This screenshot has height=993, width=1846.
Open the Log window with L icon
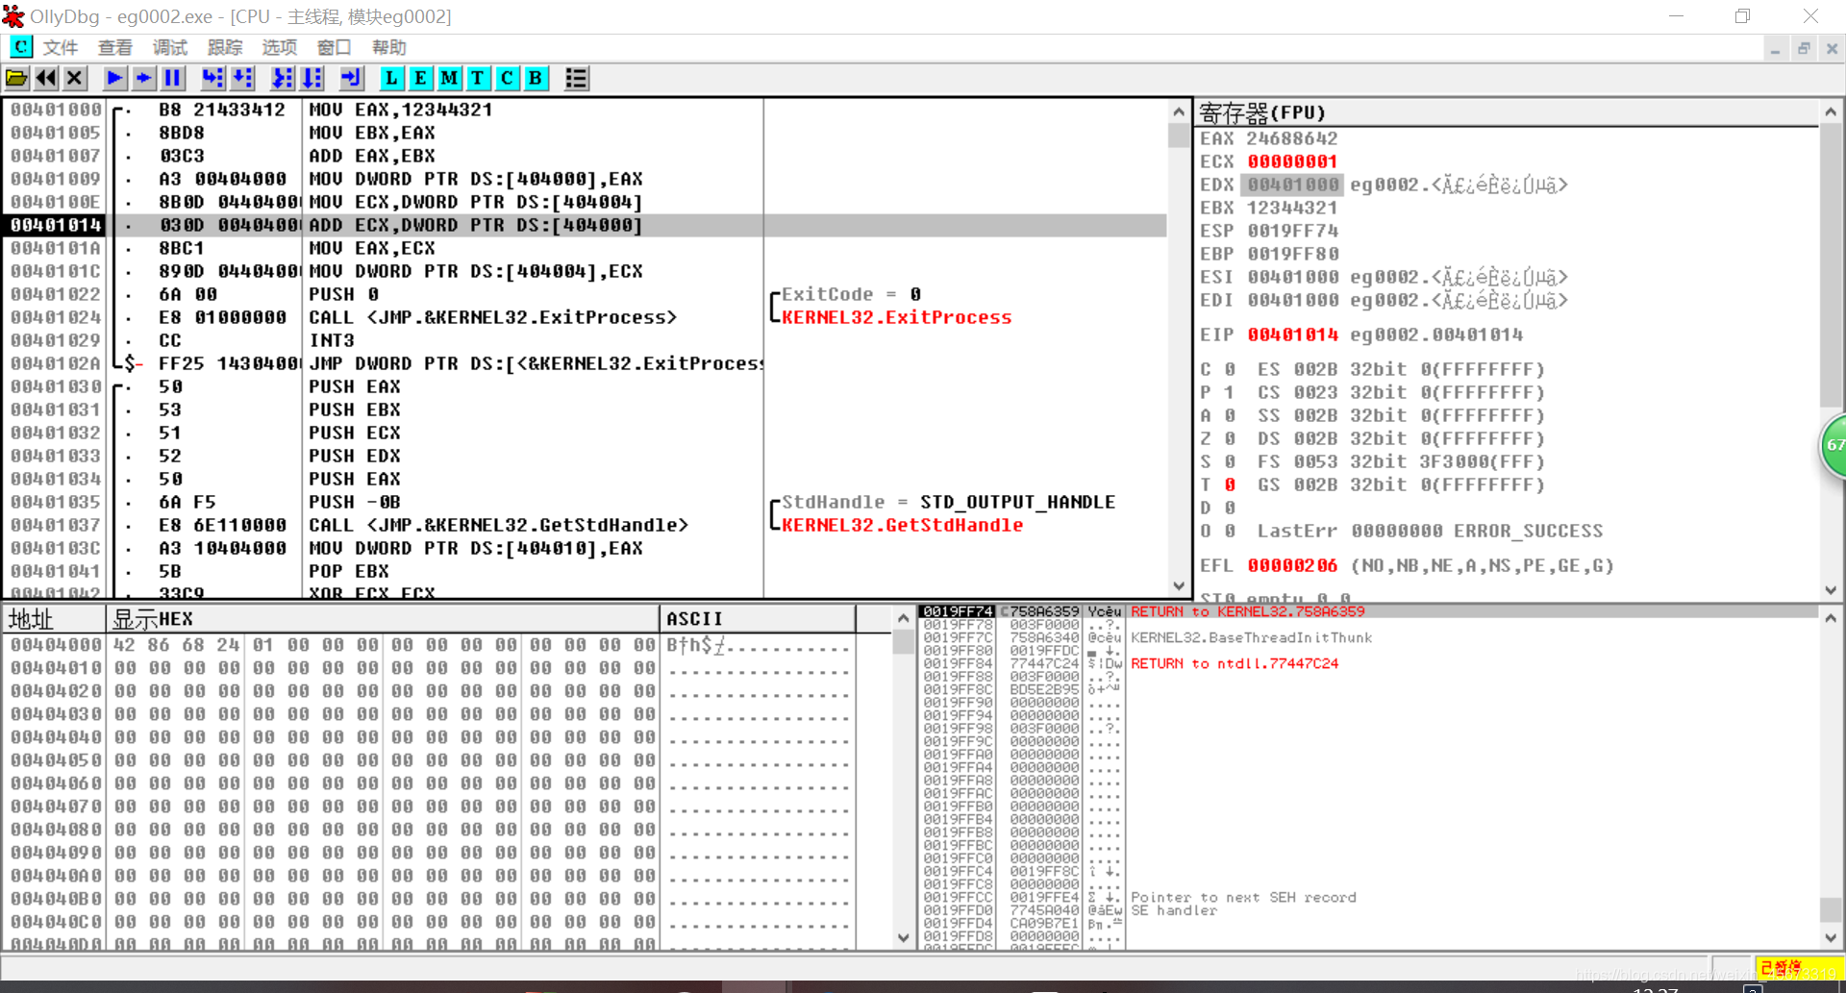tap(391, 79)
